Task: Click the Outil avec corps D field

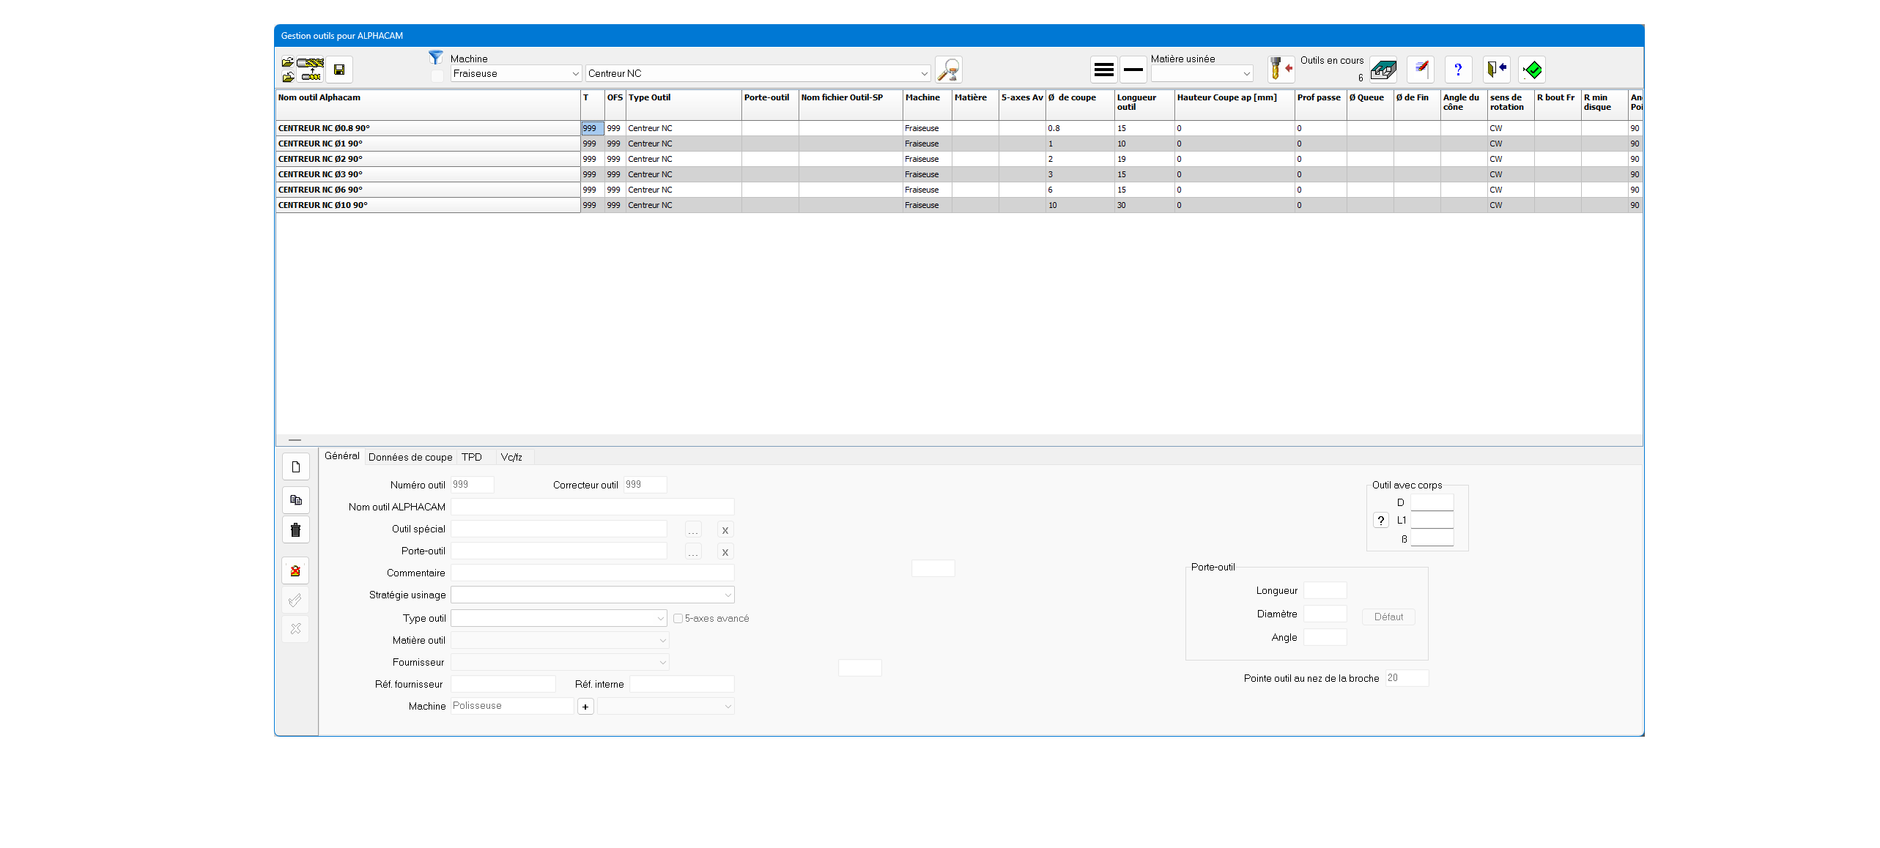Action: pos(1432,502)
